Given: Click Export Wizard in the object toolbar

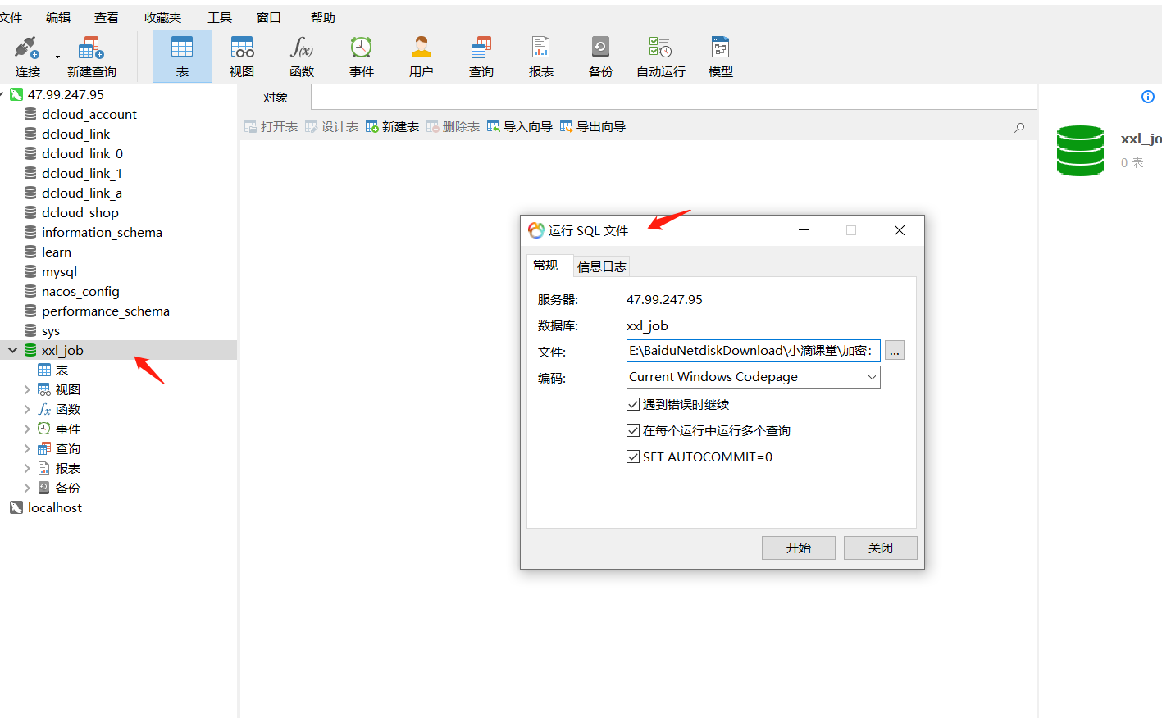Looking at the screenshot, I should [593, 126].
